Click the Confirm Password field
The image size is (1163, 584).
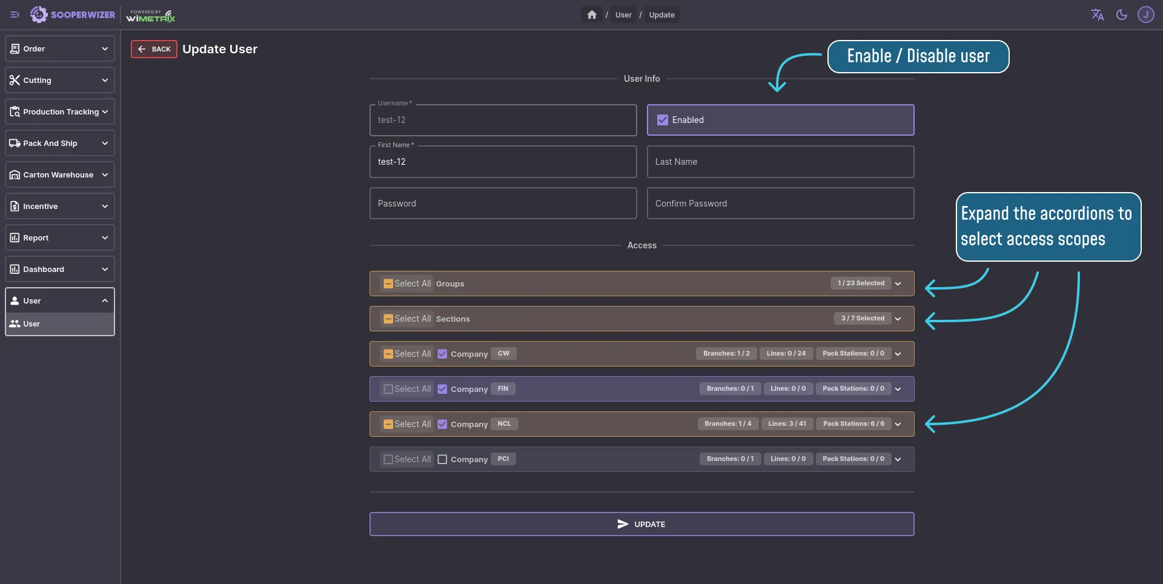click(780, 204)
